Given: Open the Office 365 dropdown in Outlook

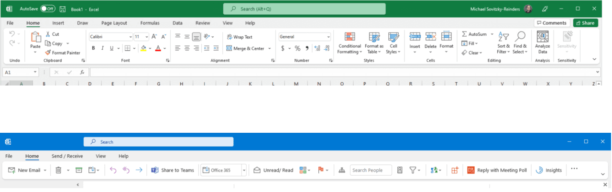Looking at the screenshot, I should pos(244,170).
